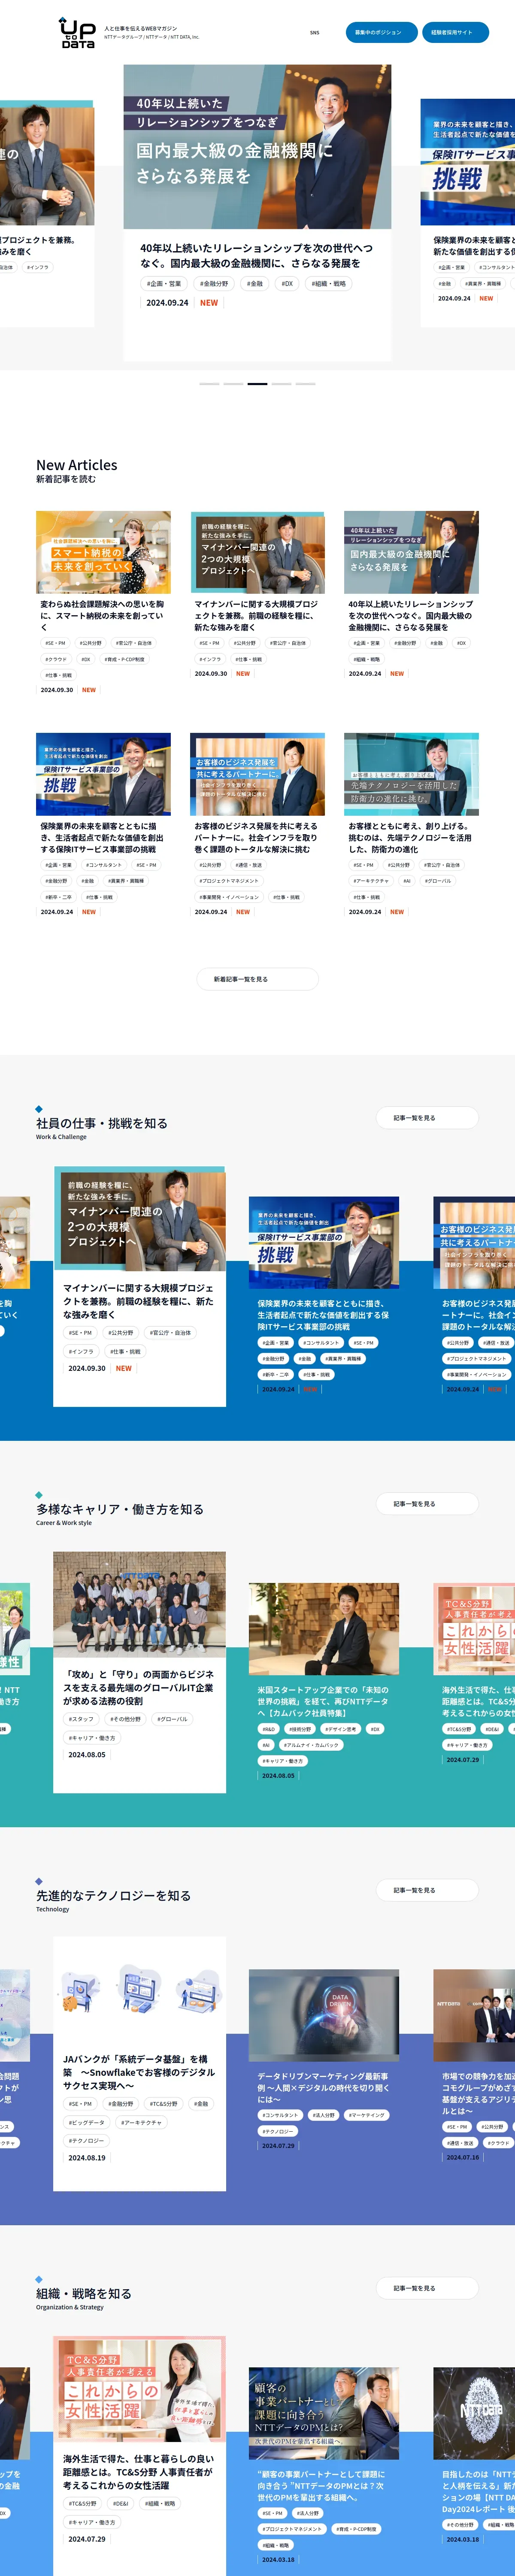This screenshot has width=515, height=2576.
Task: Open 記事一覧を見る in Technology section
Action: click(428, 1890)
